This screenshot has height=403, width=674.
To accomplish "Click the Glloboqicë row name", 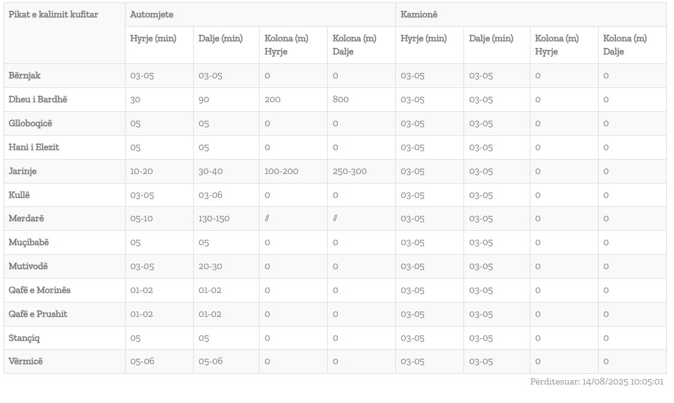I will tap(30, 123).
